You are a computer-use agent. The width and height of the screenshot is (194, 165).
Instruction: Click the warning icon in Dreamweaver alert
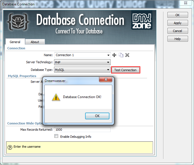pyautogui.click(x=56, y=97)
